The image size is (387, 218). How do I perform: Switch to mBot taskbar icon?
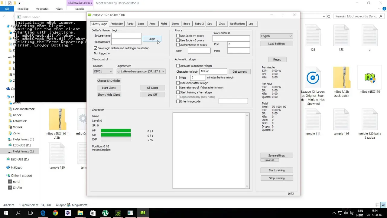click(x=143, y=213)
